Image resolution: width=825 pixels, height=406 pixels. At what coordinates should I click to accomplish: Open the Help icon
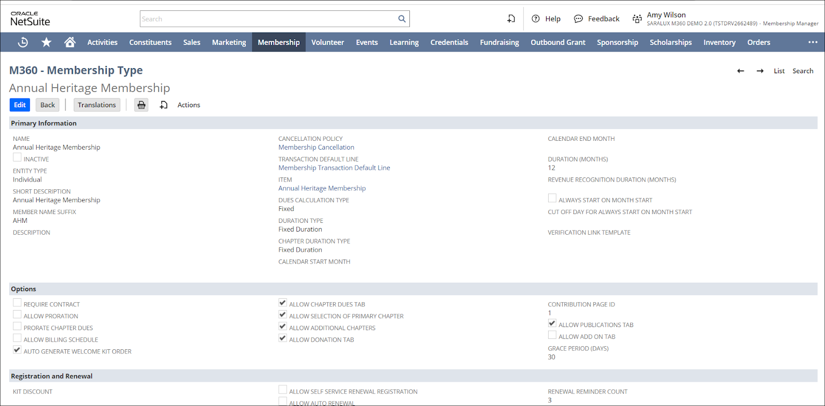(536, 19)
